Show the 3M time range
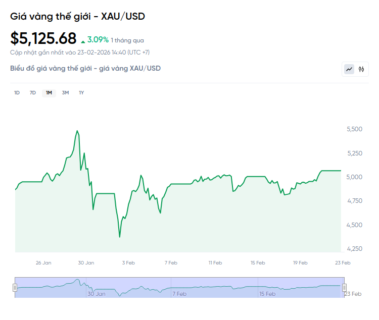This screenshot has height=320, width=379. [65, 92]
